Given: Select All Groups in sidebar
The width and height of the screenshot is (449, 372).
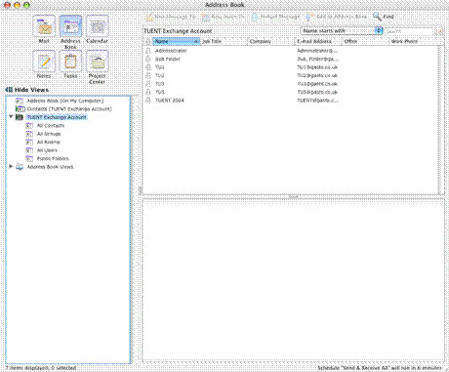Looking at the screenshot, I should click(49, 134).
